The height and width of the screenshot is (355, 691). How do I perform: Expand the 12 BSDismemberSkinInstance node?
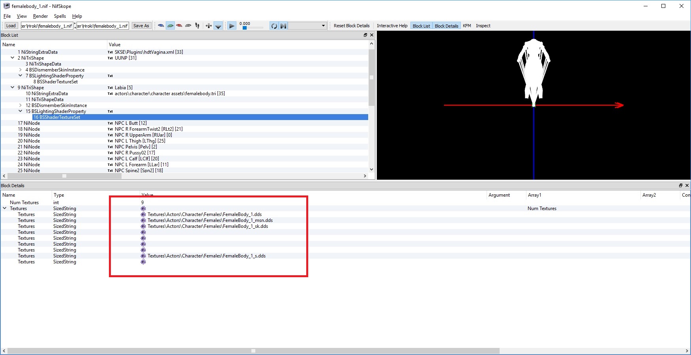[20, 105]
